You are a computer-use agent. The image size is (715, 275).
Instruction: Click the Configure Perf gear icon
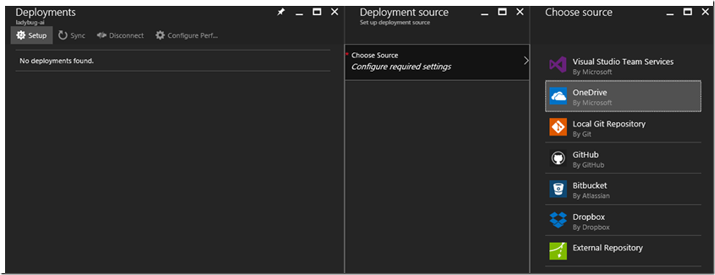coord(160,35)
